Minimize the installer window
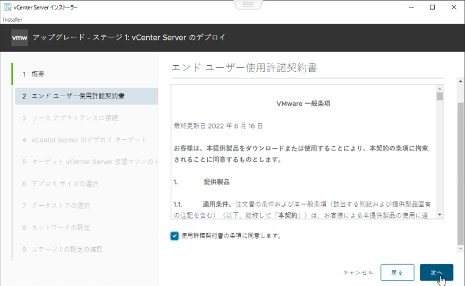The width and height of the screenshot is (465, 286). (x=411, y=7)
